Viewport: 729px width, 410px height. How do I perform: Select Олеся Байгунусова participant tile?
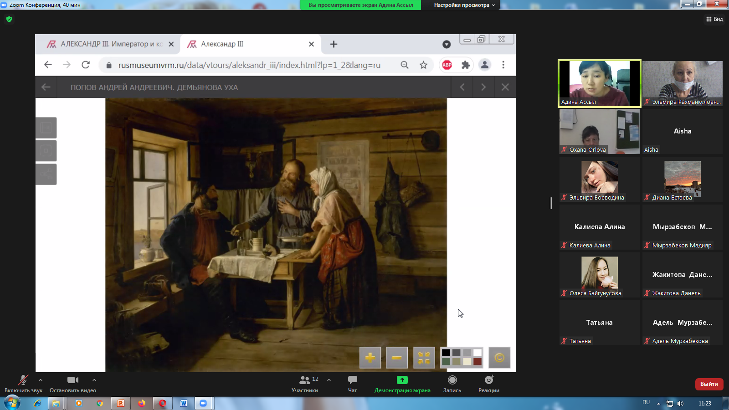[x=600, y=275]
